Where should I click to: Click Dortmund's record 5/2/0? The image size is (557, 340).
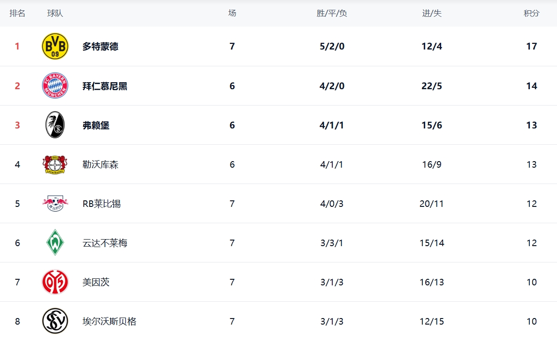point(332,47)
